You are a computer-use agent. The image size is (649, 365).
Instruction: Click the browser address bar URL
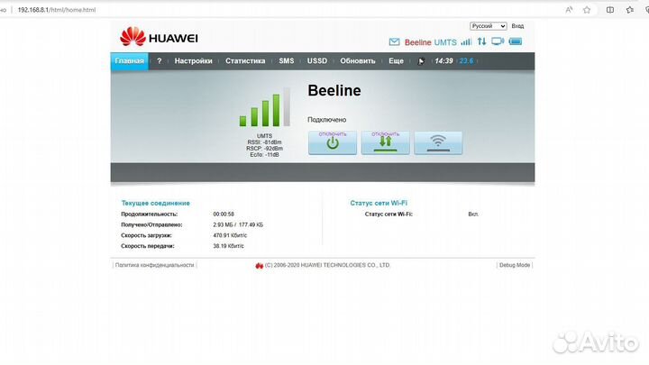57,10
